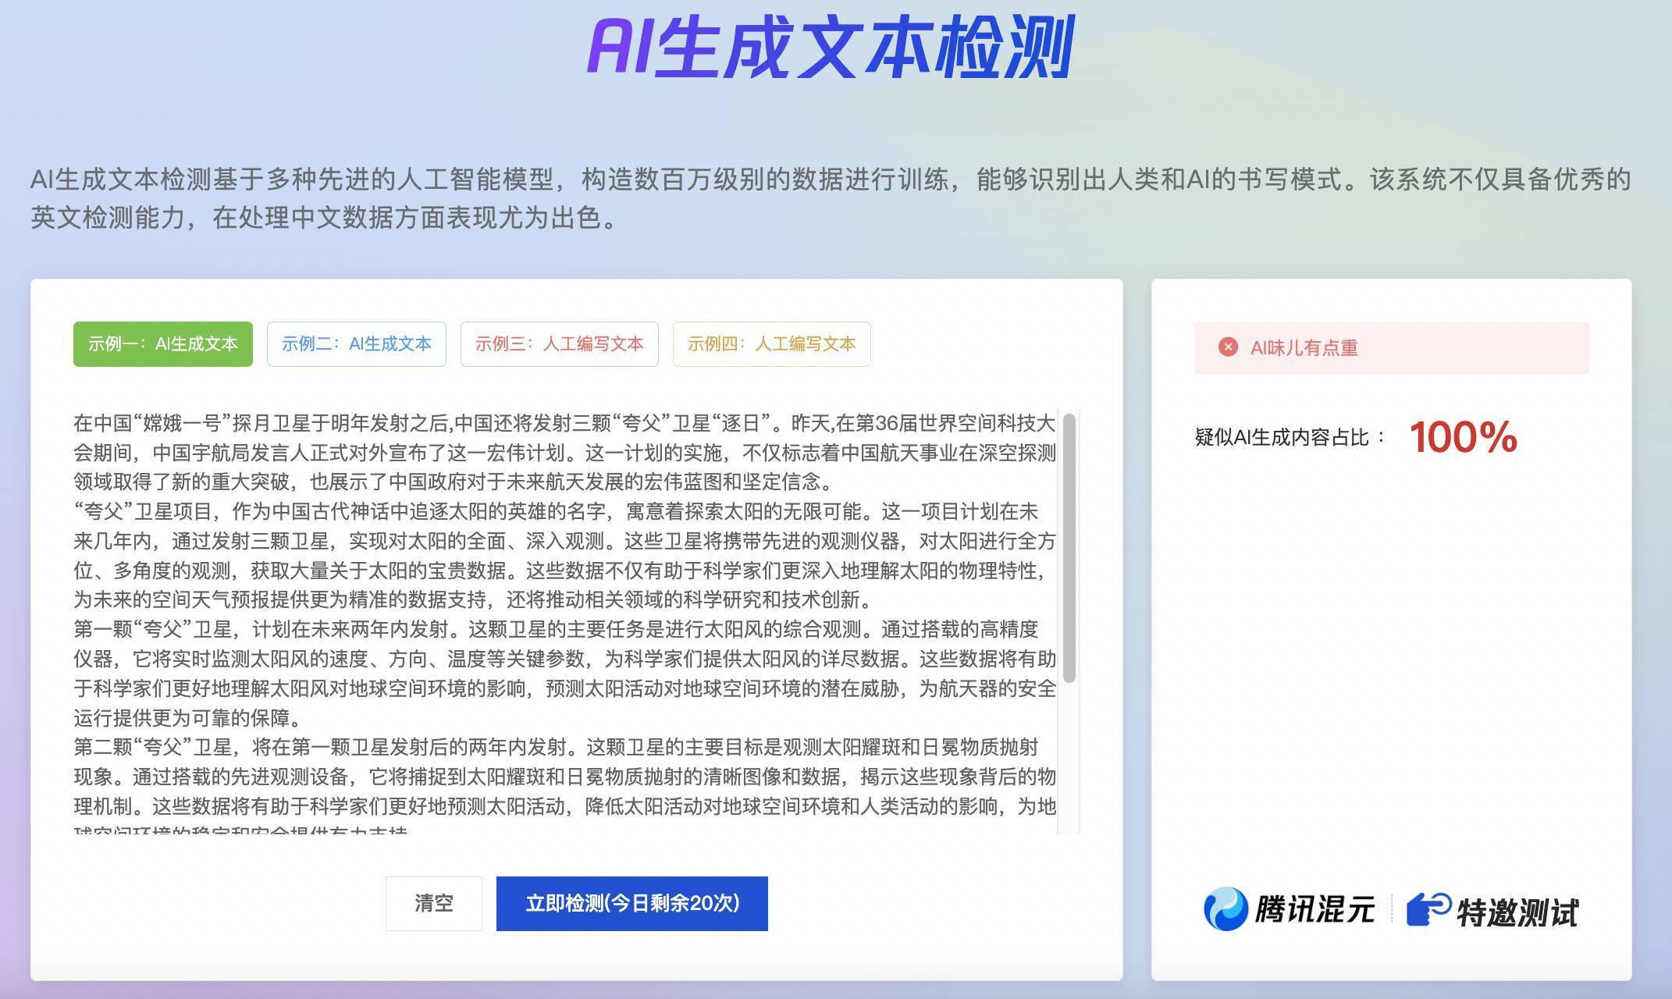The width and height of the screenshot is (1672, 999).
Task: Click the AI味儿有点重 alert text
Action: pyautogui.click(x=1304, y=348)
